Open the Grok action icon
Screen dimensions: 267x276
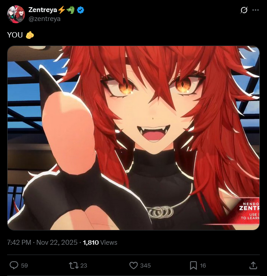[x=244, y=10]
